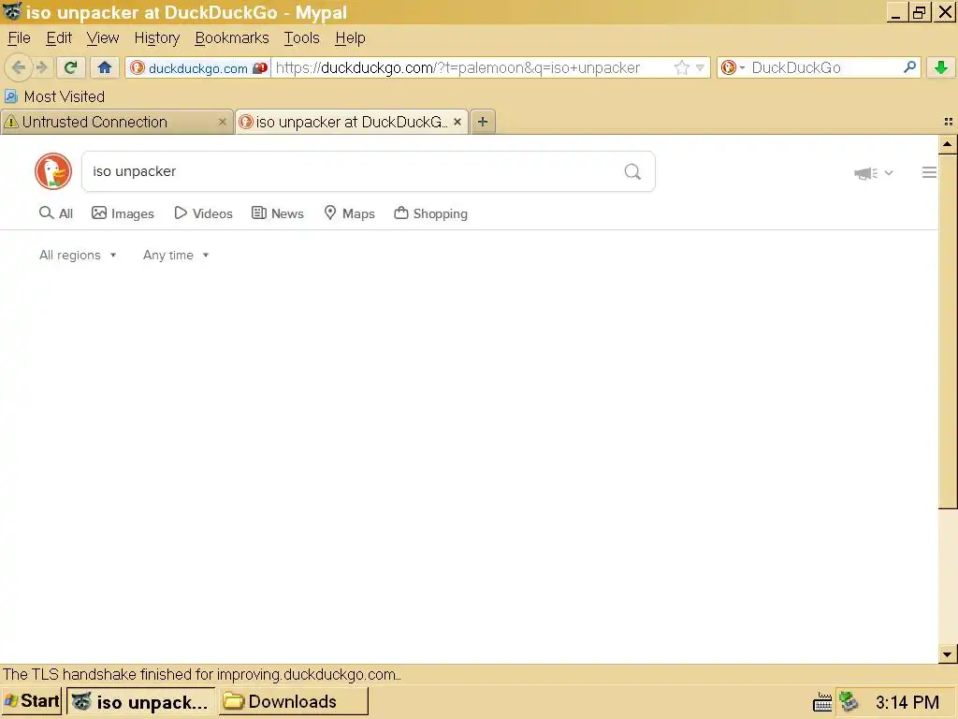This screenshot has width=958, height=719.
Task: Open the Most Visited bookmarks folder
Action: 54,96
